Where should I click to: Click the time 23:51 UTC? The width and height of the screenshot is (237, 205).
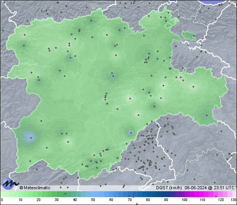click(x=223, y=188)
